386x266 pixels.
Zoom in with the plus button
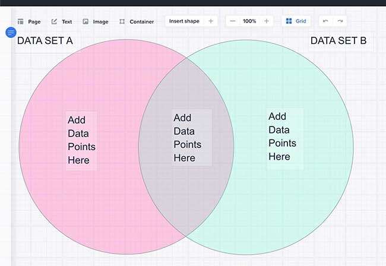coord(266,21)
